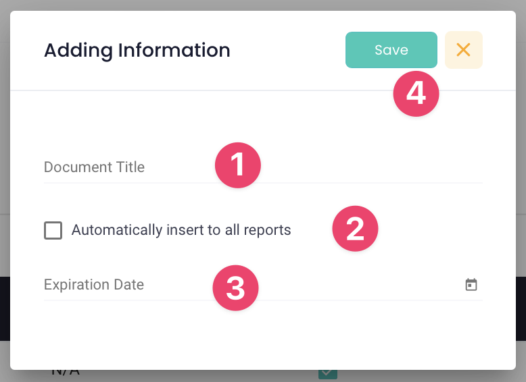The width and height of the screenshot is (526, 382).
Task: Enable Automatically insert to all reports checkbox
Action: (53, 231)
